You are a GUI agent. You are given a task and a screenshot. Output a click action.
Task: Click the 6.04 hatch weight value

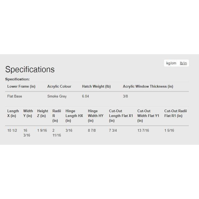(85, 96)
